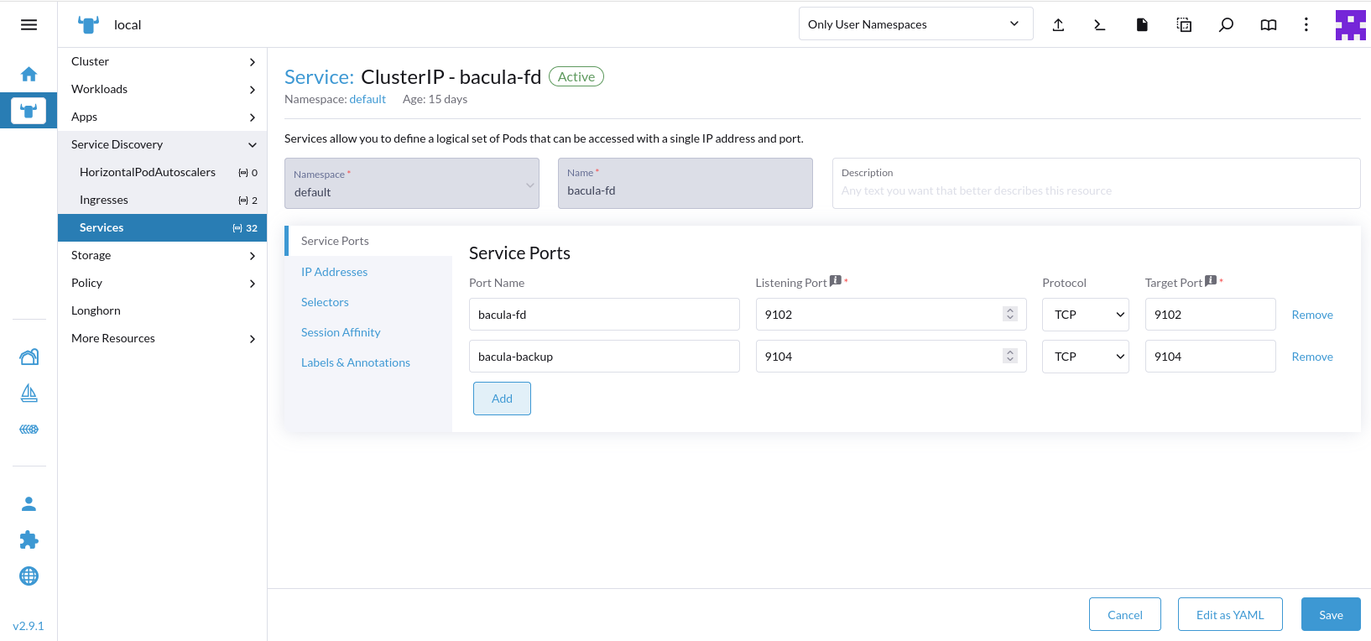The image size is (1371, 641).
Task: Switch to Labels & Annotations tab
Action: click(x=368, y=362)
